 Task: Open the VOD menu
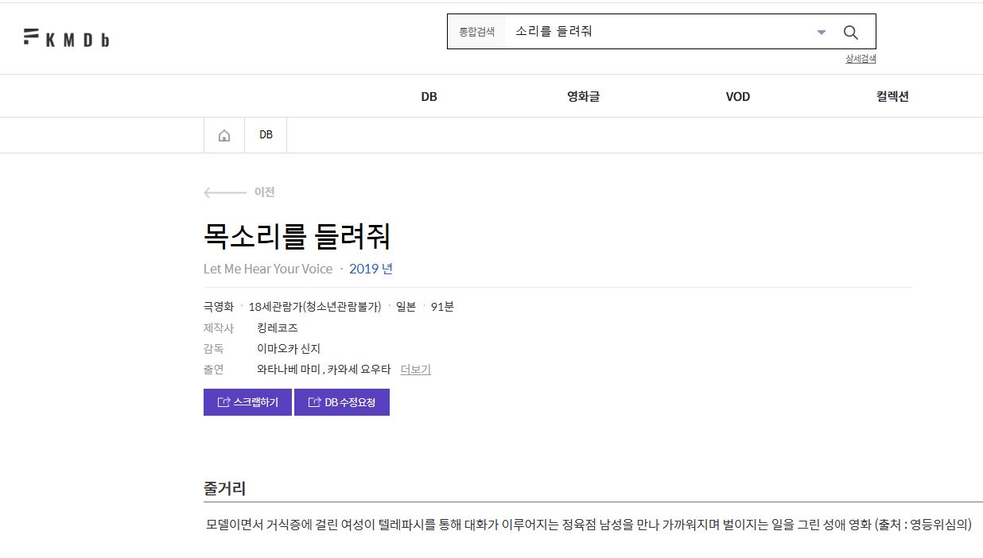(x=737, y=96)
